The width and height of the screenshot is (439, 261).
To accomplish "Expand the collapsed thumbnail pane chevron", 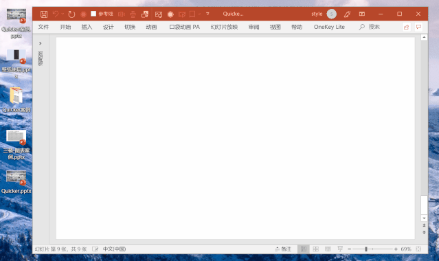I will tap(41, 43).
